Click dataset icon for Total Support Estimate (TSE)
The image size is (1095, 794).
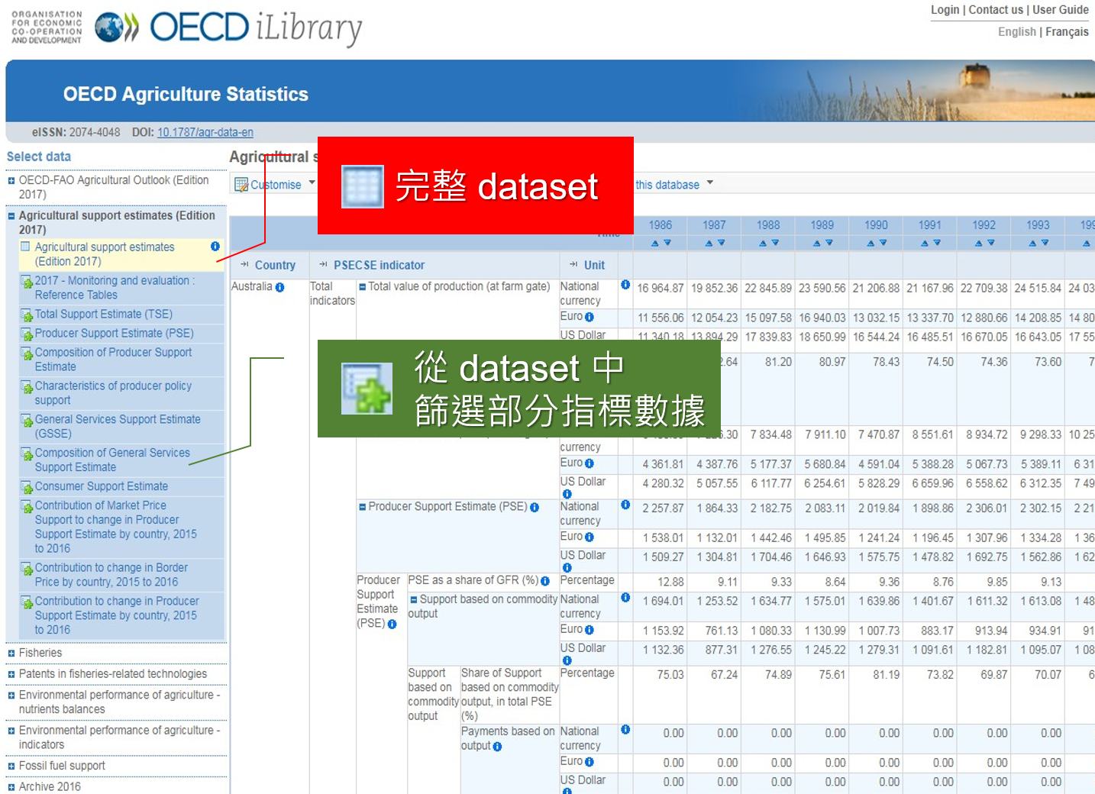(27, 315)
